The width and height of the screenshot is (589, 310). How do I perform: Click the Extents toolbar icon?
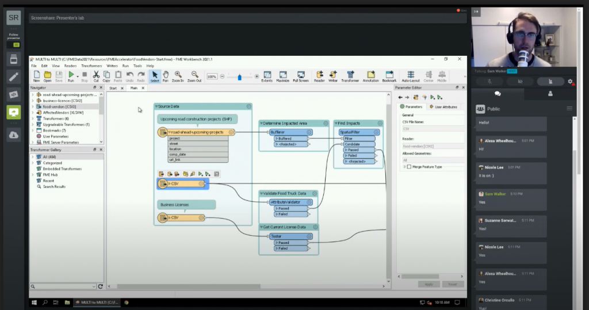point(267,76)
